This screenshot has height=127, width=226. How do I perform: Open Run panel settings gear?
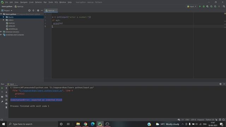(x=220, y=84)
